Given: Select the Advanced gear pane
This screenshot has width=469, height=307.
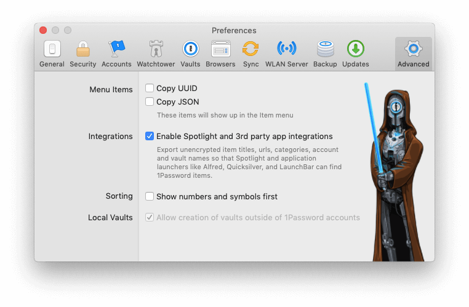Looking at the screenshot, I should 414,54.
